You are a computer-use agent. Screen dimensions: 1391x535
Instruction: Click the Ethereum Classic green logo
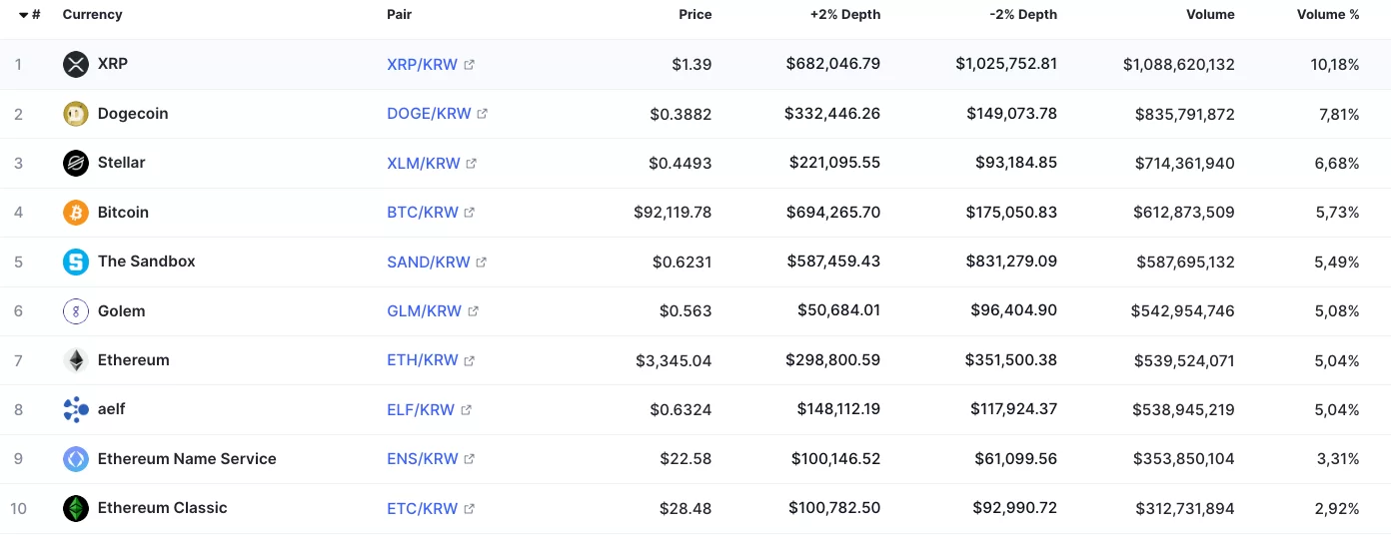click(x=76, y=508)
